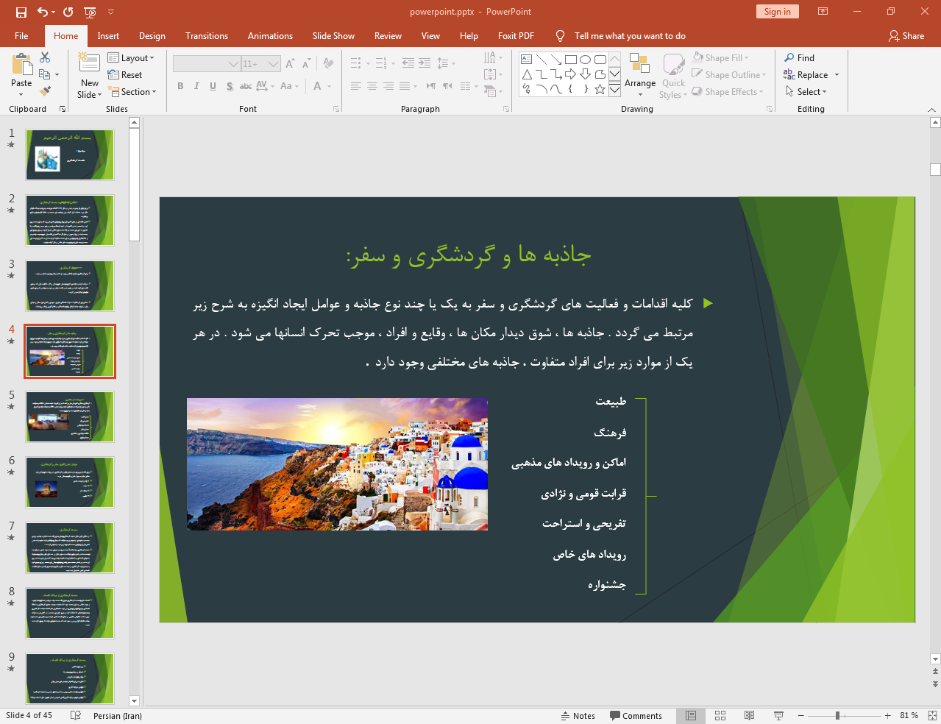This screenshot has width=941, height=724.
Task: Switch to Slide Sorter view
Action: (720, 715)
